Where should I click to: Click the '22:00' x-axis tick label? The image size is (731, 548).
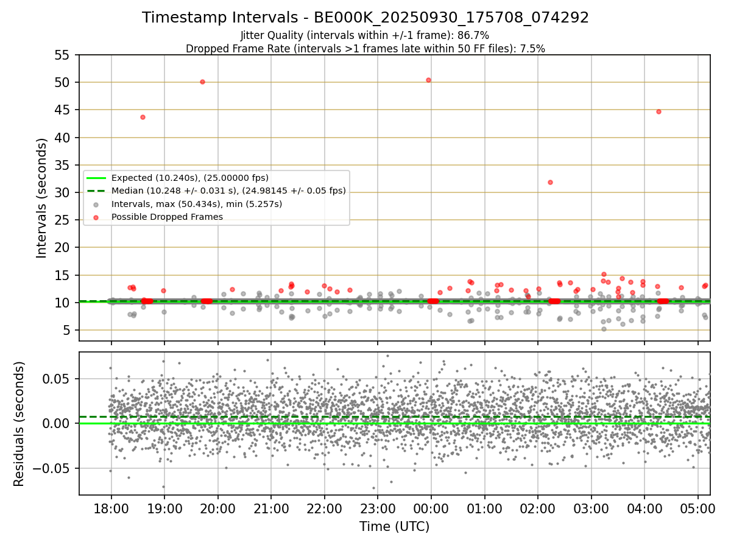coord(324,508)
